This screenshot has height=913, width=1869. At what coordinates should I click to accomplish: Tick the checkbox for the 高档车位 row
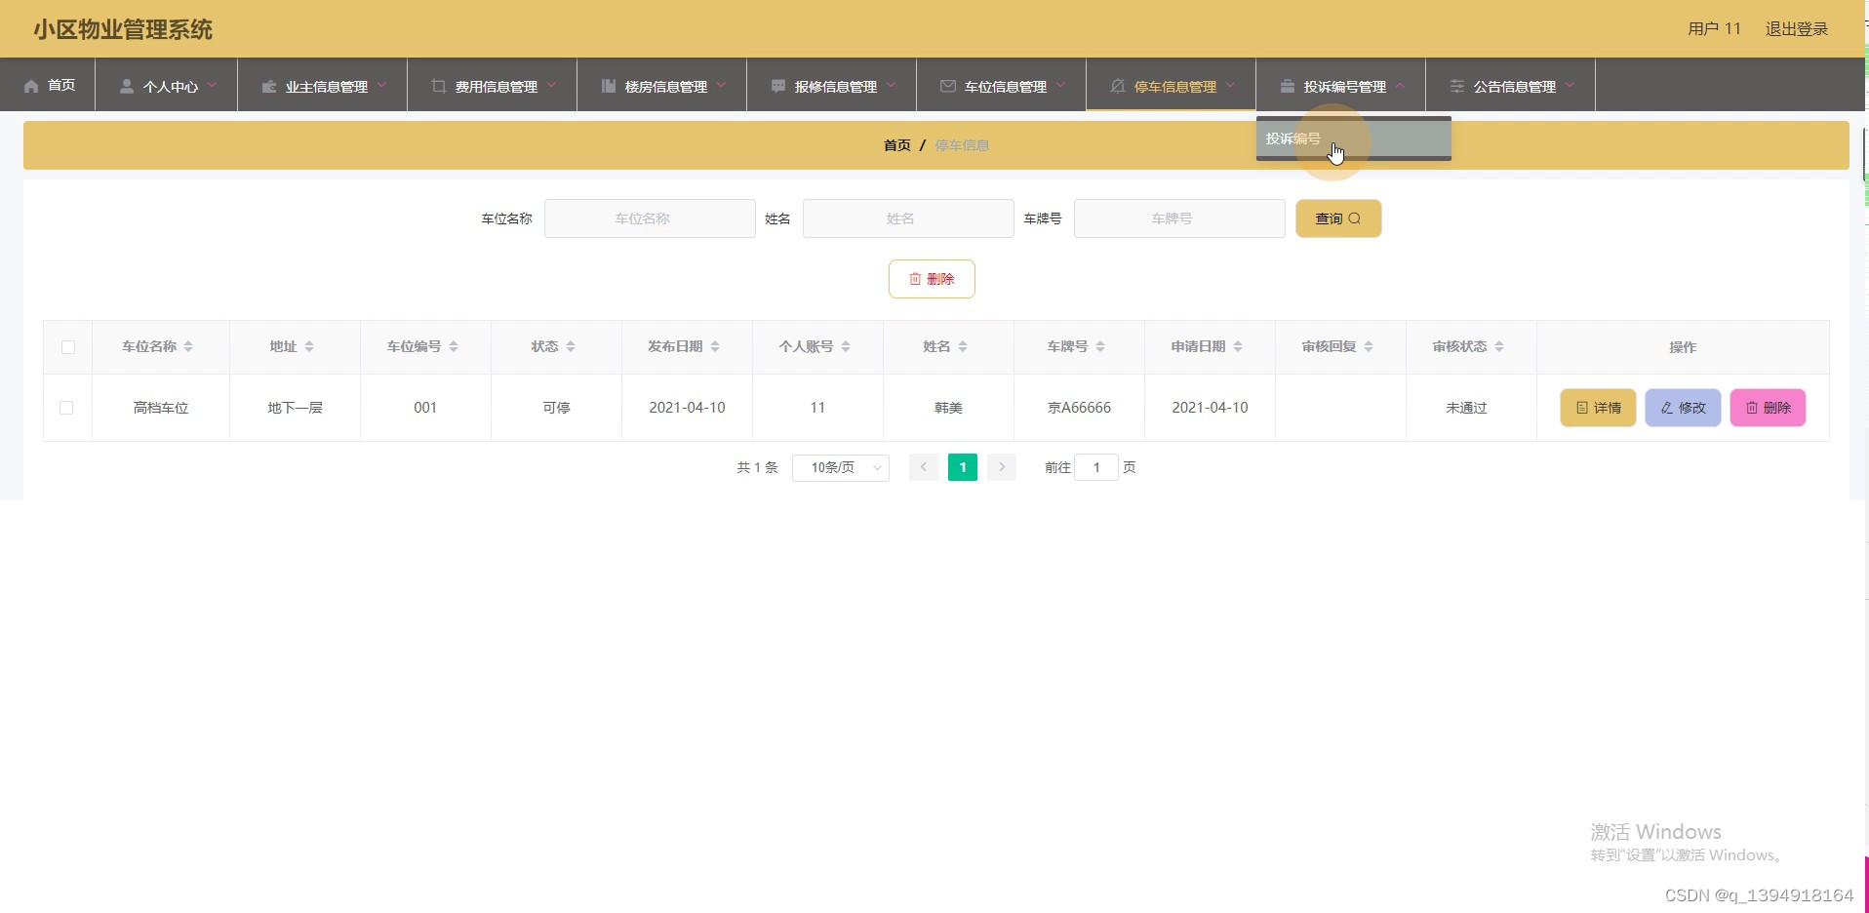click(66, 408)
